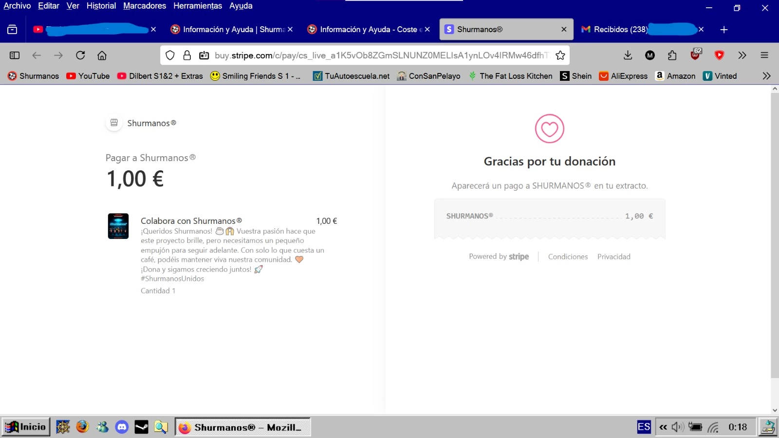Screen dimensions: 779x438
Task: Open Historial menu
Action: [x=101, y=6]
